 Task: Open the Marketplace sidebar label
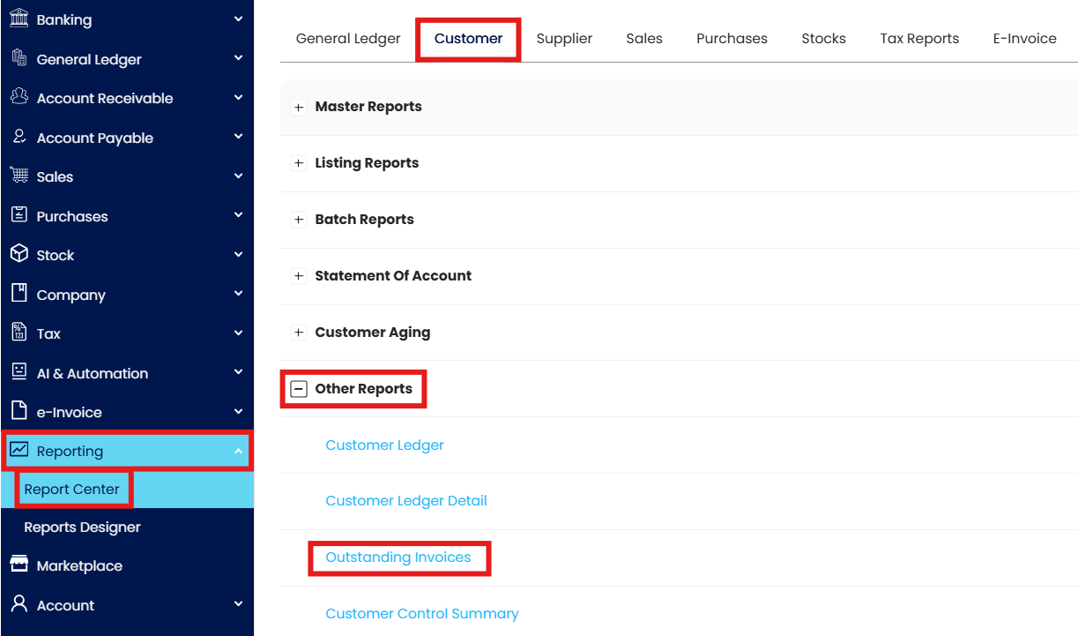click(79, 566)
